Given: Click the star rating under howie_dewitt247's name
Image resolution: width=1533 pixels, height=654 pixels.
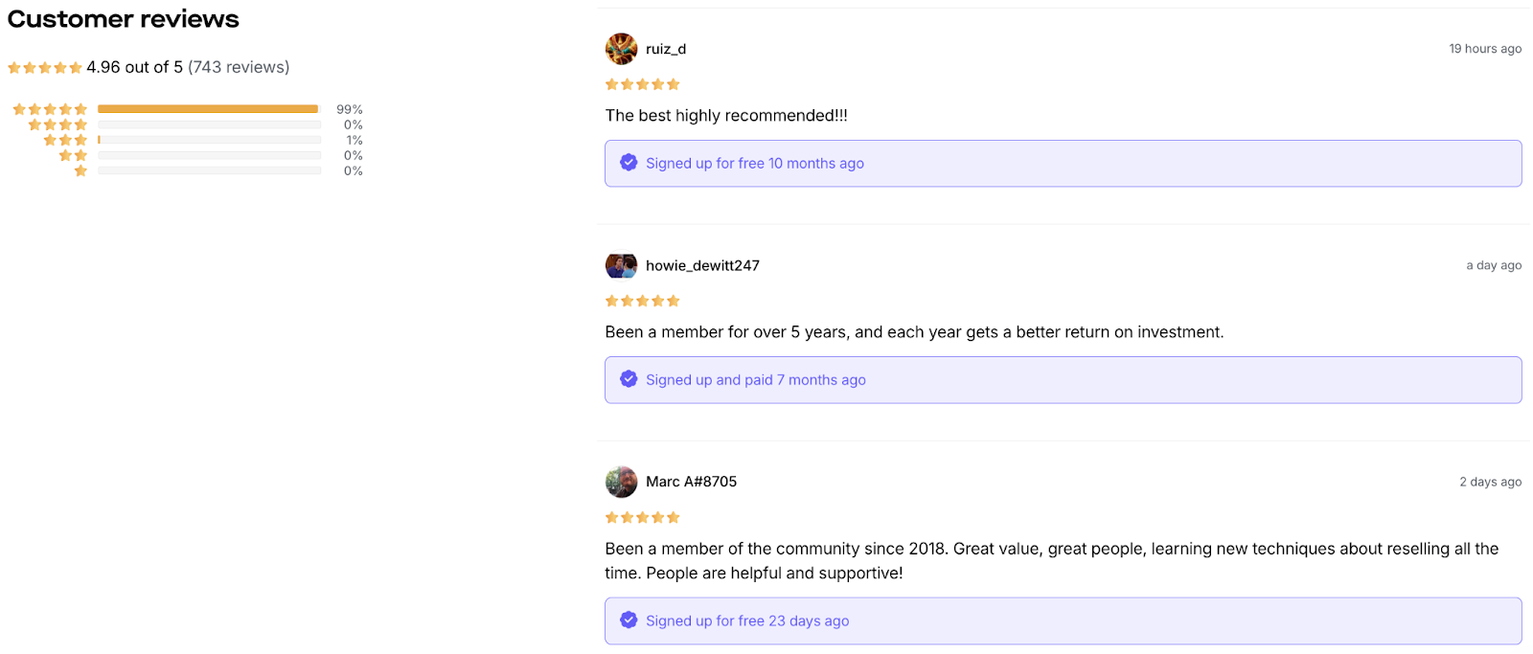Looking at the screenshot, I should coord(642,300).
